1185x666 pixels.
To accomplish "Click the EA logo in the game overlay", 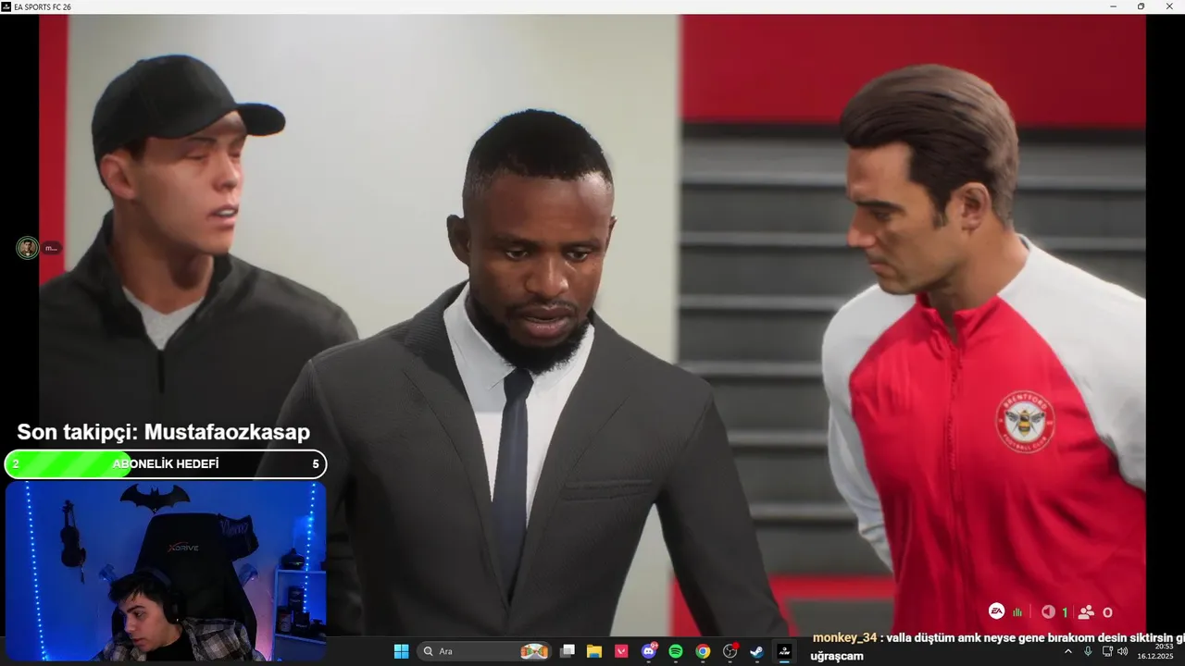I will click(996, 611).
